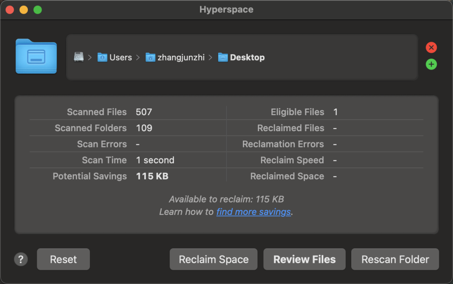Click the Desktop folder icon in the breadcrumb

223,57
